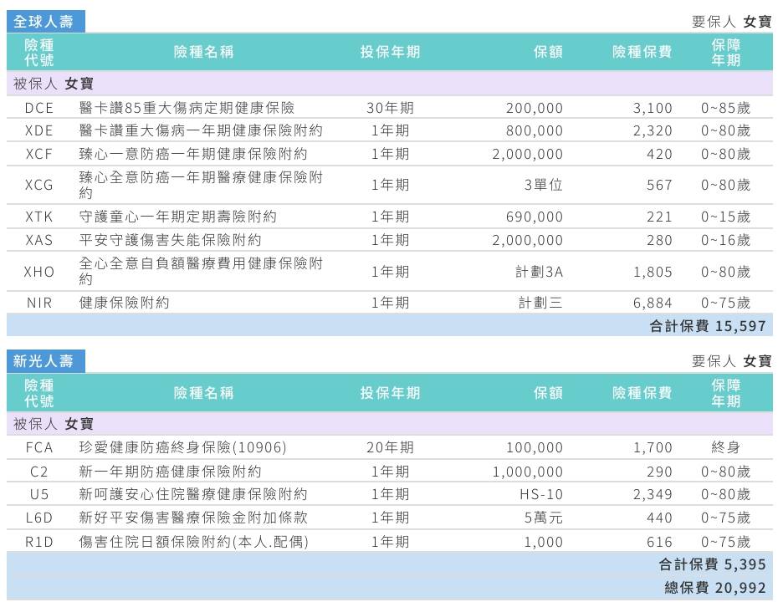
Task: Open 醫卡讚85重大傷病定期健康保險 product name
Action: click(x=187, y=108)
